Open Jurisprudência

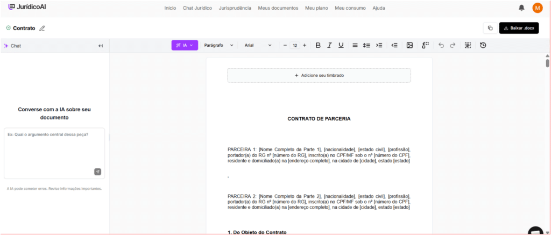235,8
